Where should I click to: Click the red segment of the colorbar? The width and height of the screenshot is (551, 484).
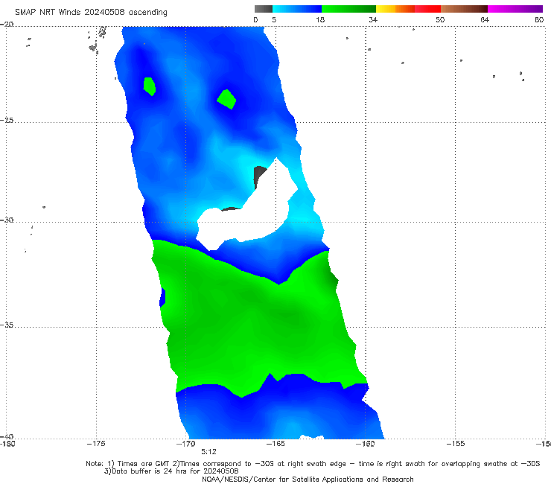[427, 9]
